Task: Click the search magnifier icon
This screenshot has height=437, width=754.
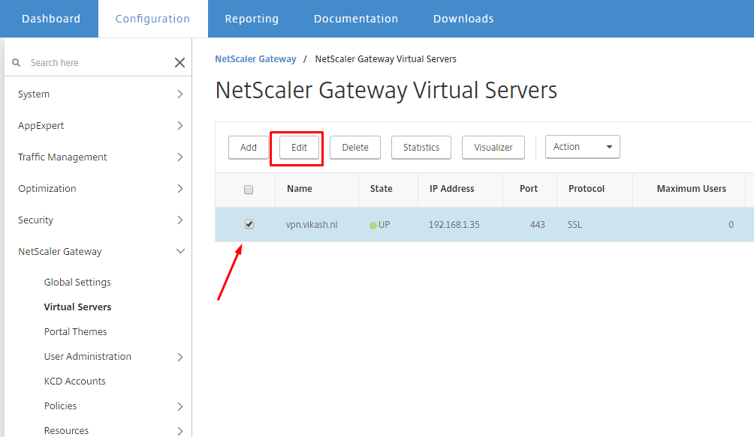Action: coord(17,62)
